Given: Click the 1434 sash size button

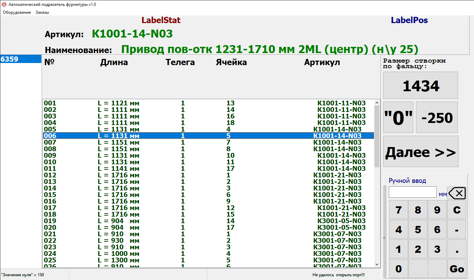Looking at the screenshot, I should pos(421,85).
